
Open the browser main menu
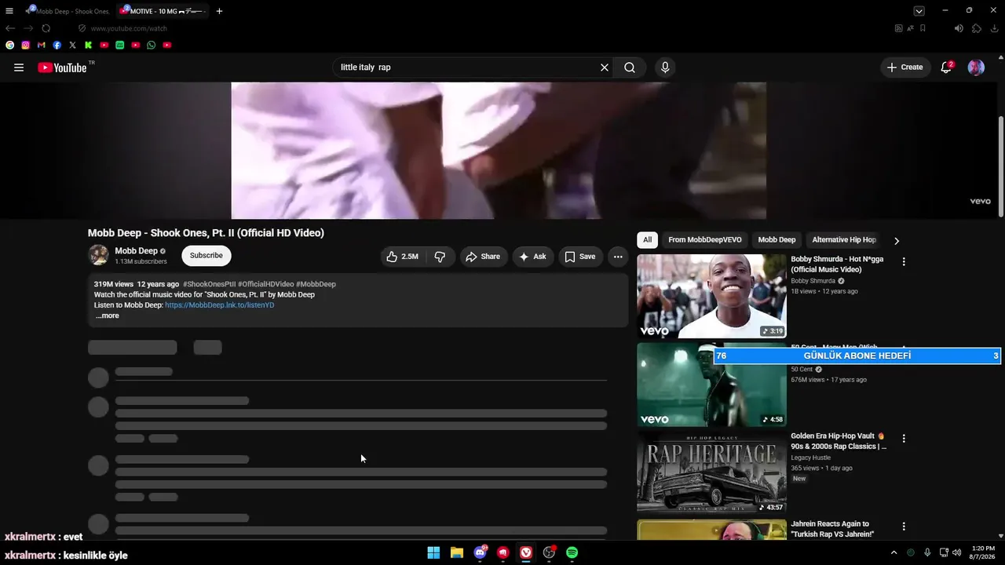[9, 11]
